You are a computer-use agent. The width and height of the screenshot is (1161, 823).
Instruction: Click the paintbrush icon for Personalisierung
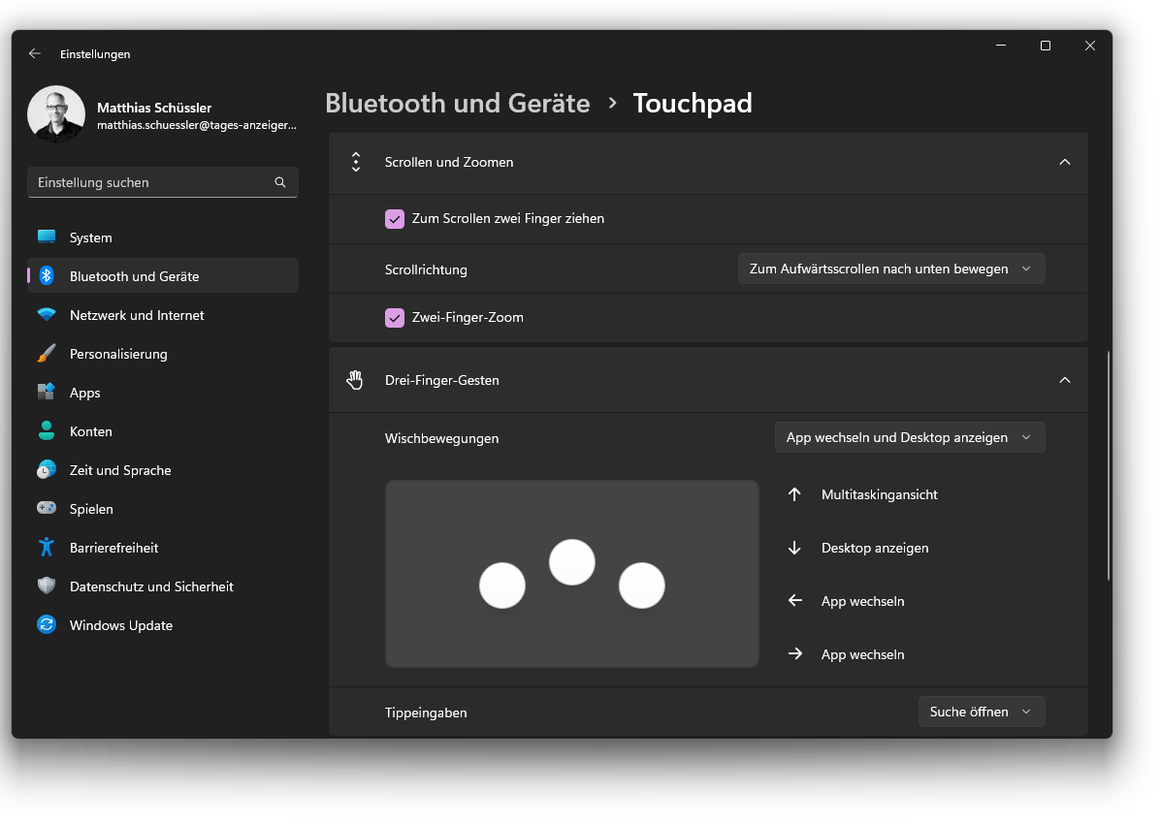point(46,353)
